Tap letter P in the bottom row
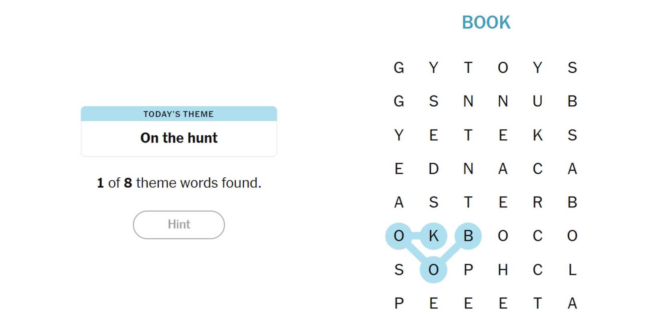 pos(399,303)
